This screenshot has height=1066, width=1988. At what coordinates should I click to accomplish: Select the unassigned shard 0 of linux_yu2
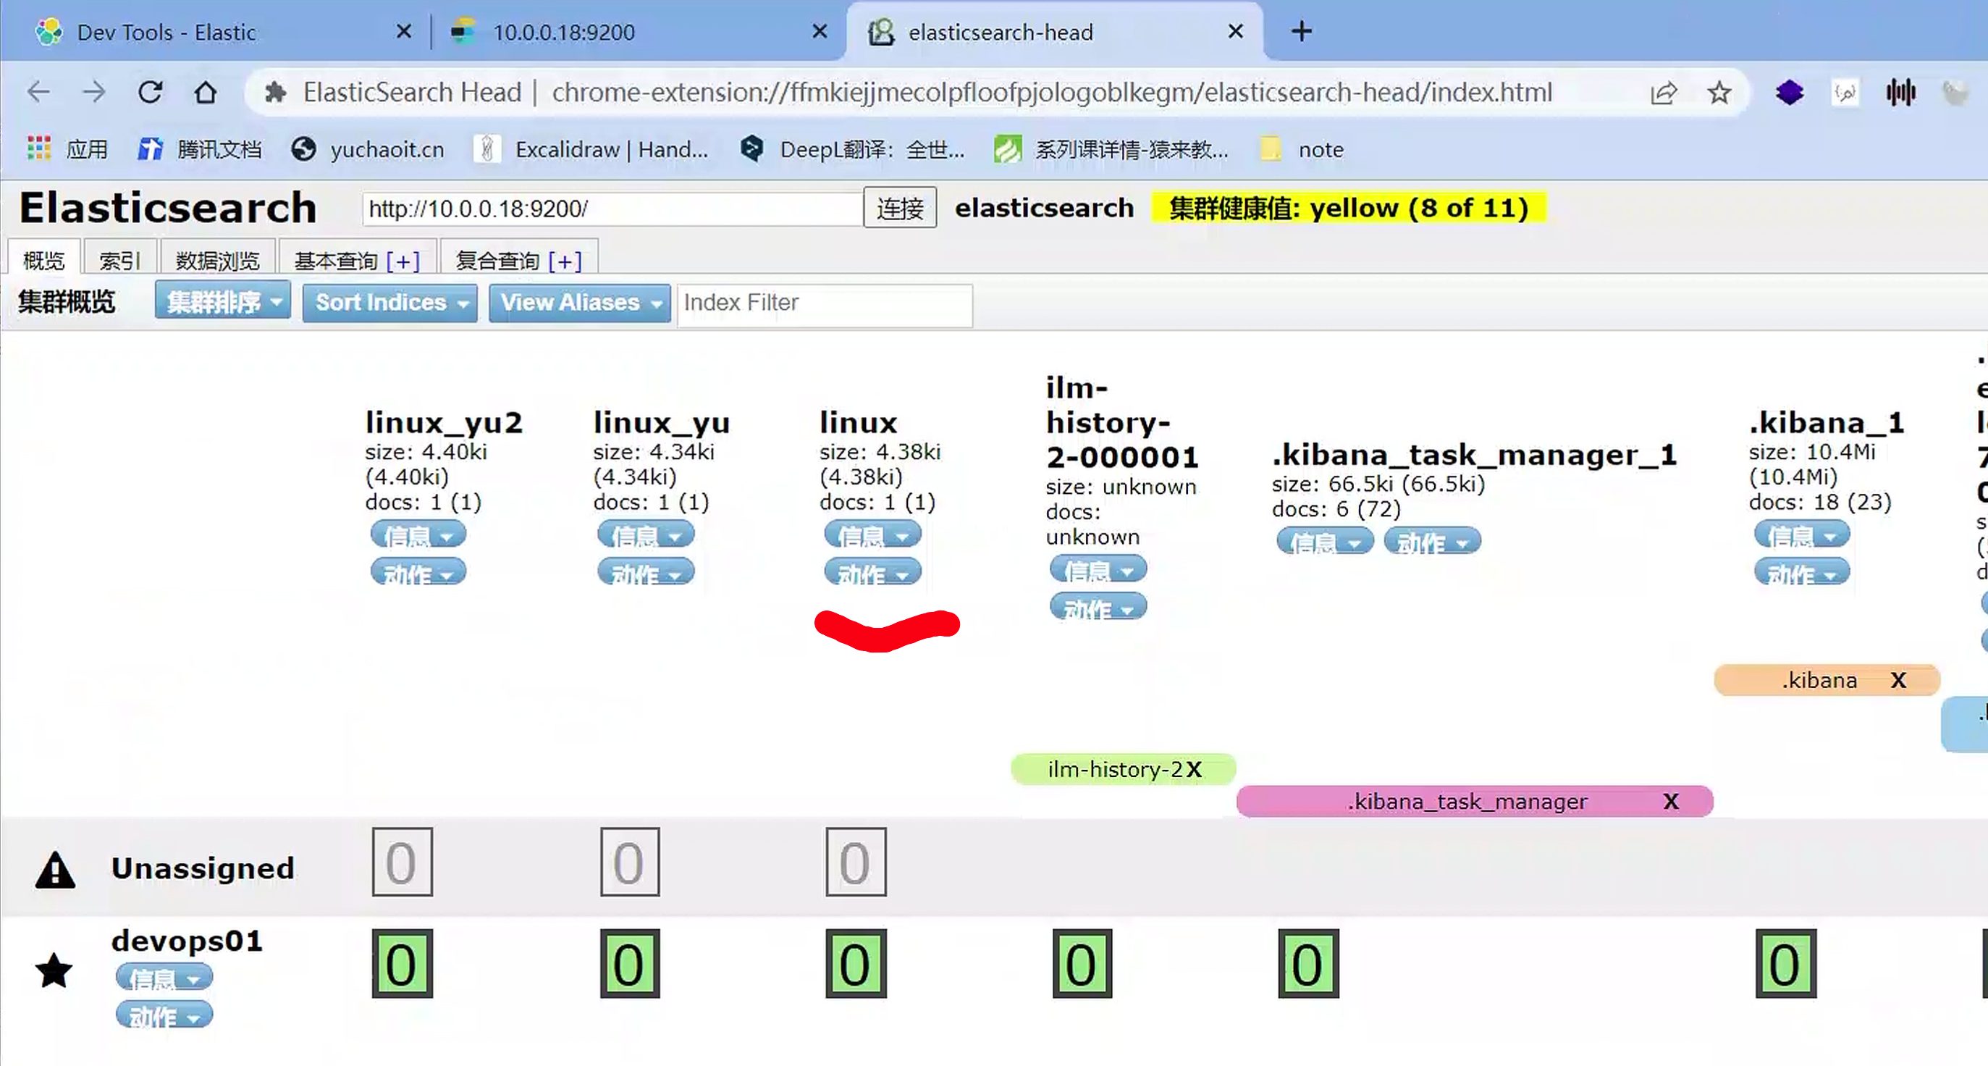coord(402,862)
